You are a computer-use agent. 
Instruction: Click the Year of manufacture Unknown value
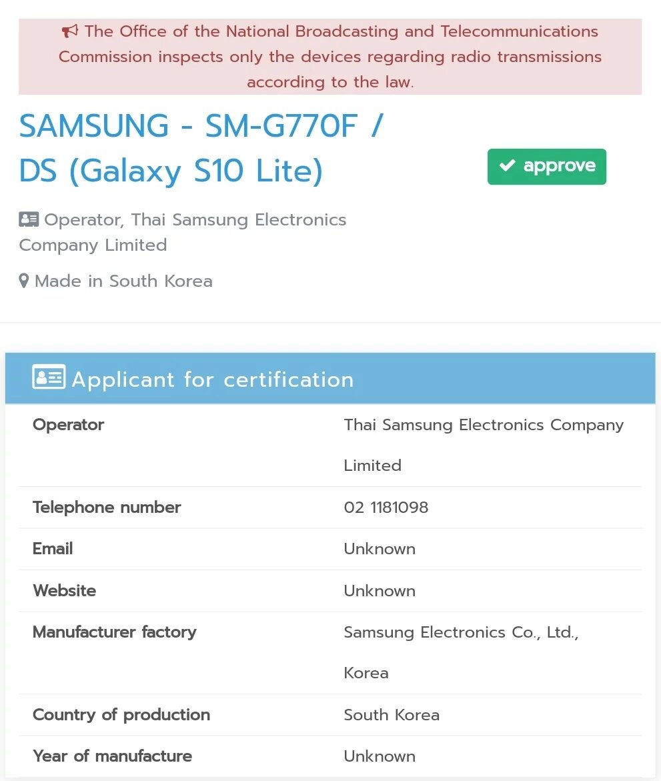coord(380,756)
